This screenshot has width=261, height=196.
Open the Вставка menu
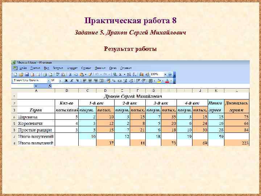[x=58, y=68]
